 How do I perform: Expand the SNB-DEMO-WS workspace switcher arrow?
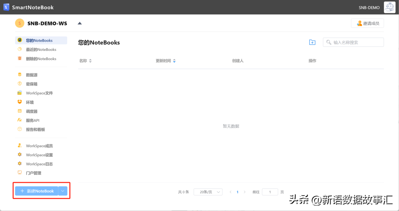pos(79,23)
